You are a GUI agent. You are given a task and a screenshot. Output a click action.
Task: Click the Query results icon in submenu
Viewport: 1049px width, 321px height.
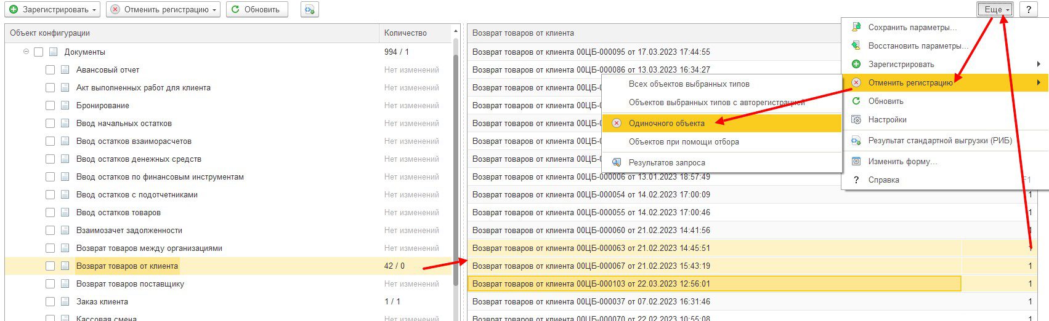pyautogui.click(x=616, y=162)
